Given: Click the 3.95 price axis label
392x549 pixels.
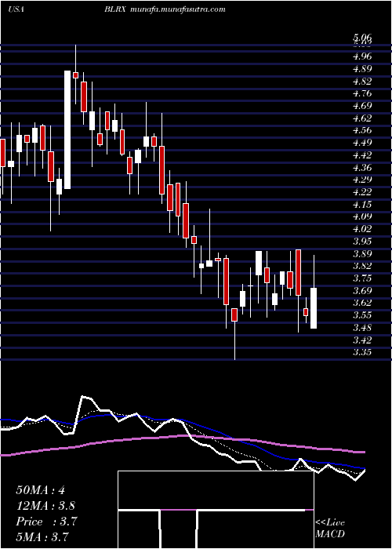Looking at the screenshot, I should pos(362,242).
